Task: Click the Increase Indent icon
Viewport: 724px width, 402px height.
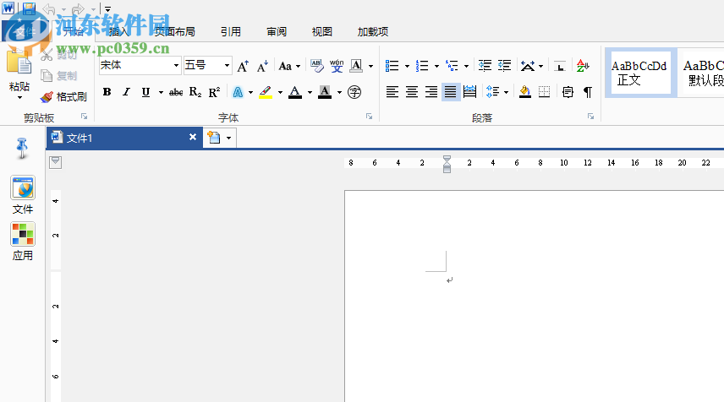Action: pos(504,66)
